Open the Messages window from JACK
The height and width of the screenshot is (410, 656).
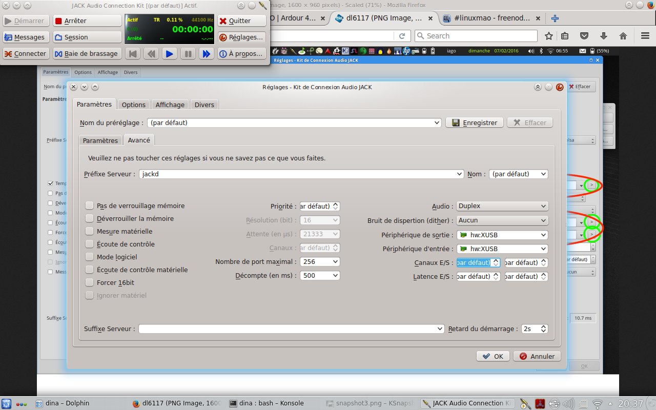tap(27, 37)
